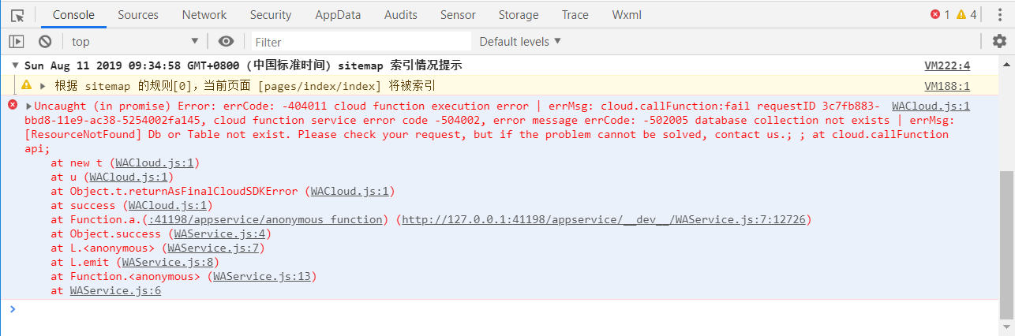Image resolution: width=1015 pixels, height=336 pixels.
Task: Click the console vertical scrollbar
Action: [1006, 245]
